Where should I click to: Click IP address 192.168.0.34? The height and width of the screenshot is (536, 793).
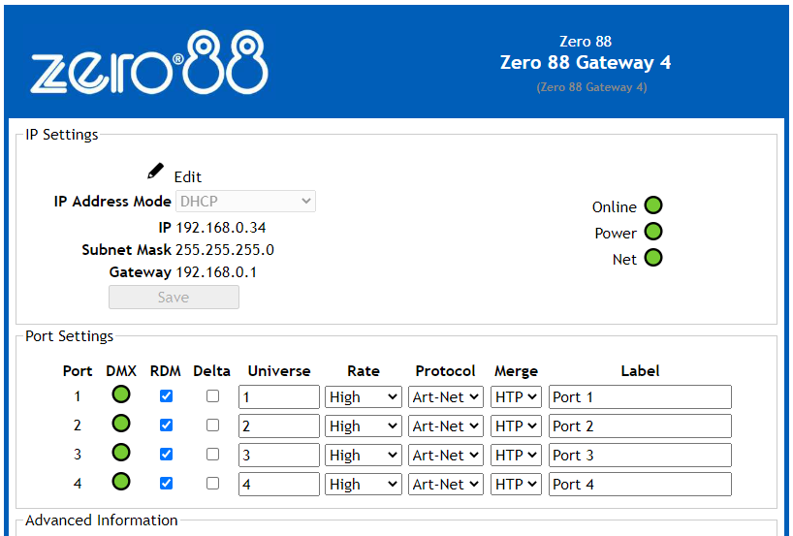pos(220,228)
